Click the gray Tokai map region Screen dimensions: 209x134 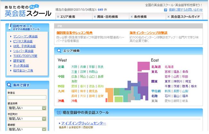point(131,95)
